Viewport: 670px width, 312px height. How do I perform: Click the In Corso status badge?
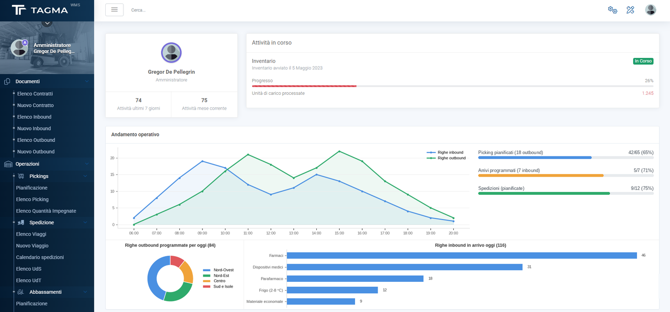(x=643, y=61)
